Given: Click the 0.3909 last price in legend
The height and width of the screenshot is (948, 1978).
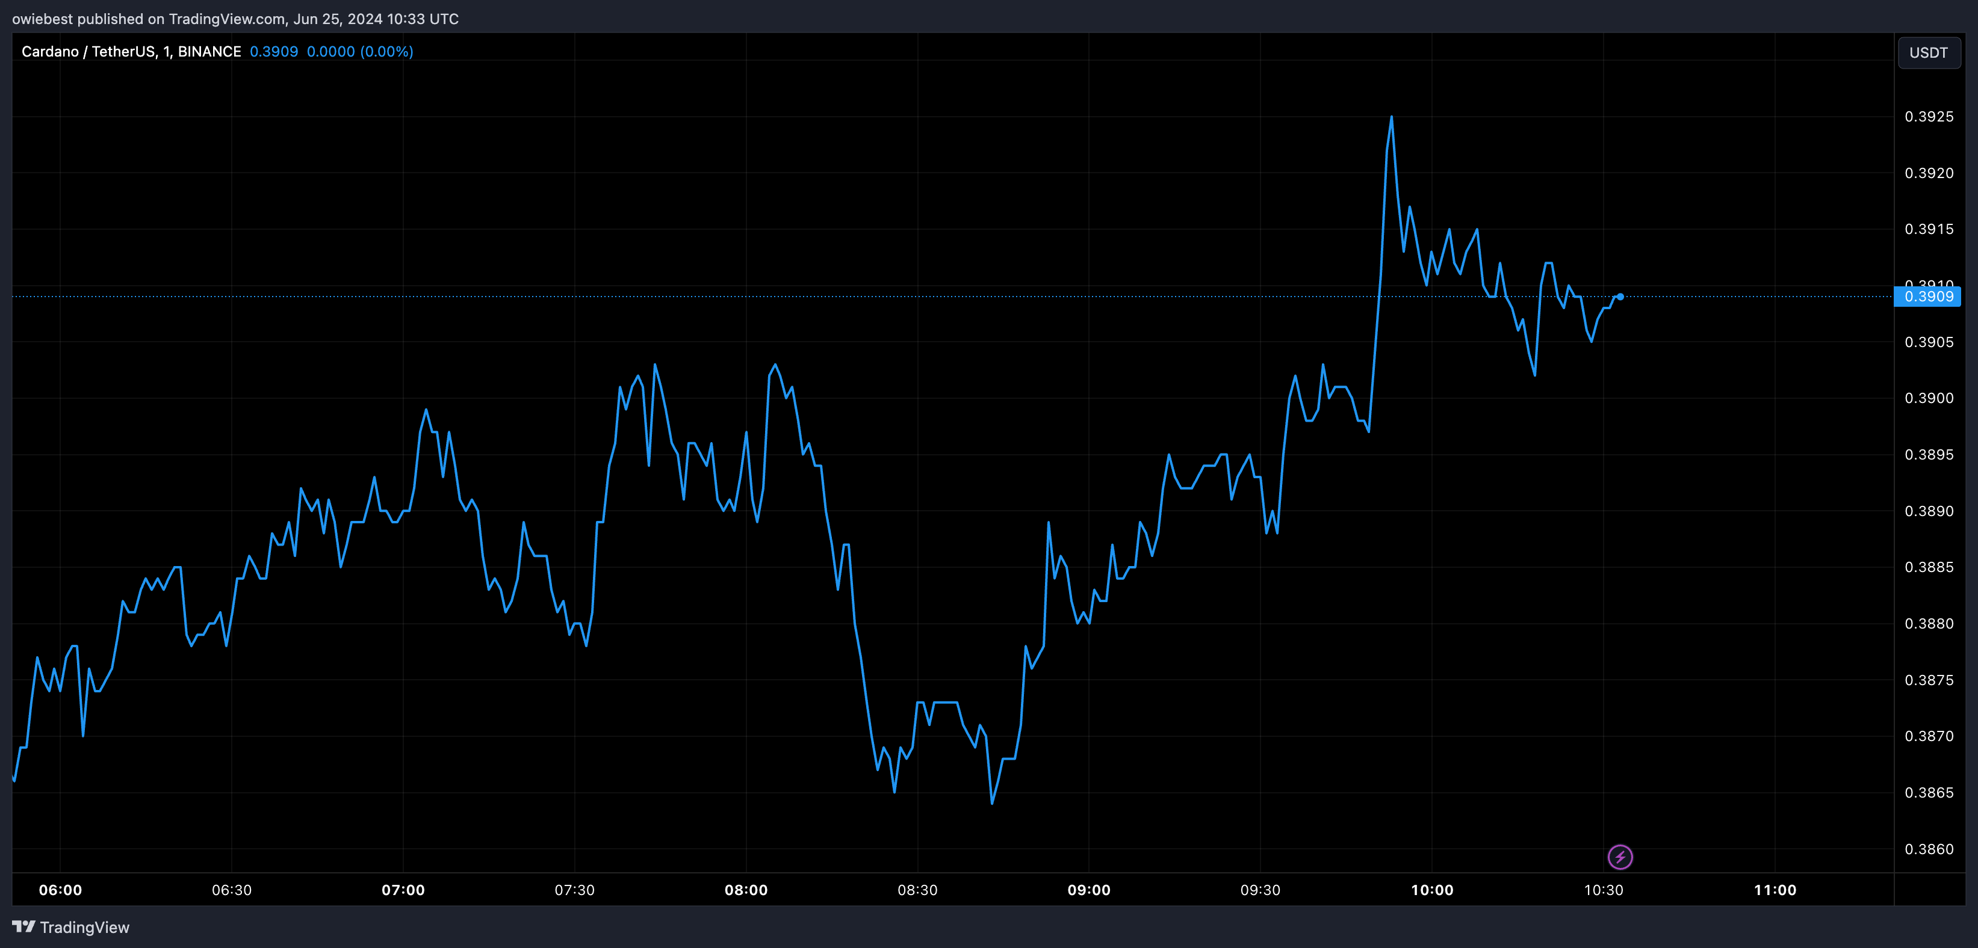Looking at the screenshot, I should pos(273,51).
